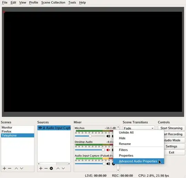Screen dimensions: 186x178
Task: Mute the Audio Input Capture speaker icon
Action: (108, 164)
